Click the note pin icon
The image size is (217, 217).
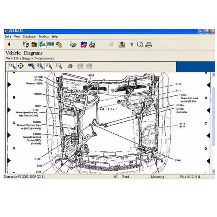point(122,44)
